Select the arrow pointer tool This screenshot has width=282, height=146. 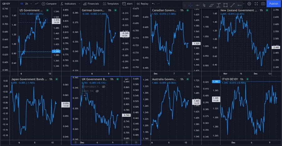[204, 4]
